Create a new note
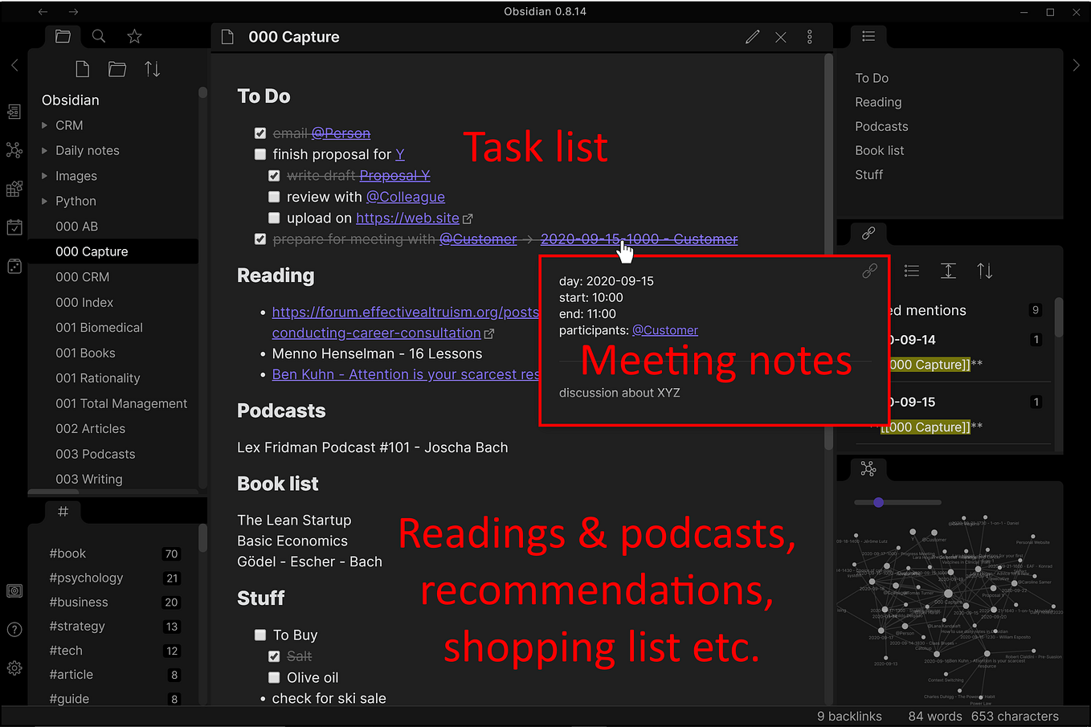1091x727 pixels. click(82, 68)
